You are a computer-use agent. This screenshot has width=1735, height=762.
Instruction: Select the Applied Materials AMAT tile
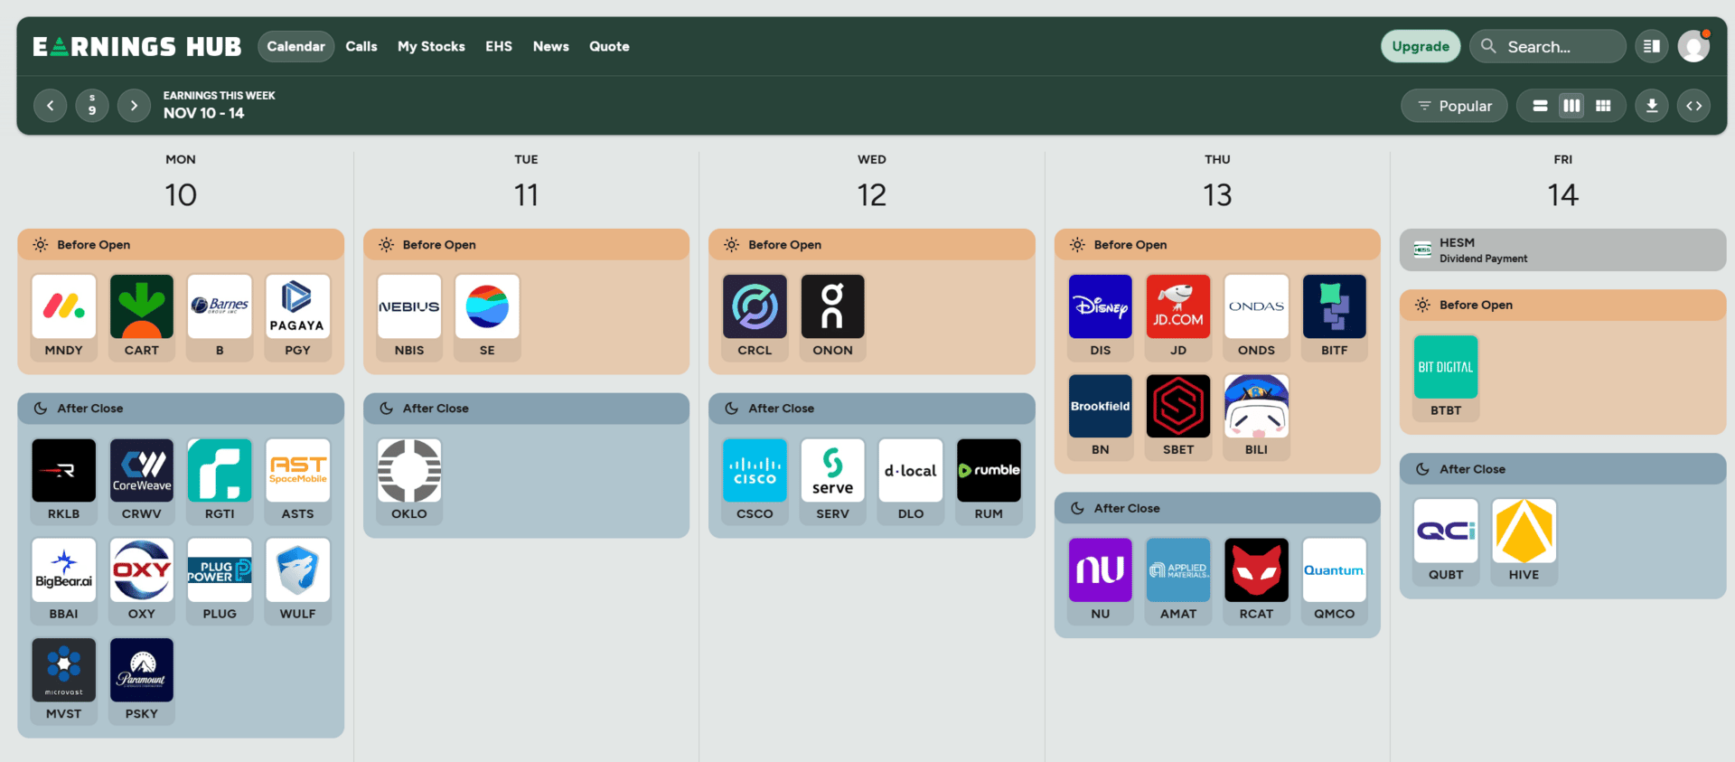[1178, 581]
